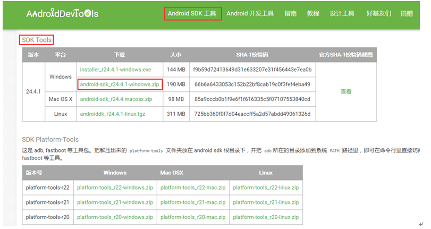Open the 设计工具 menu item
The image size is (431, 229).
[342, 13]
